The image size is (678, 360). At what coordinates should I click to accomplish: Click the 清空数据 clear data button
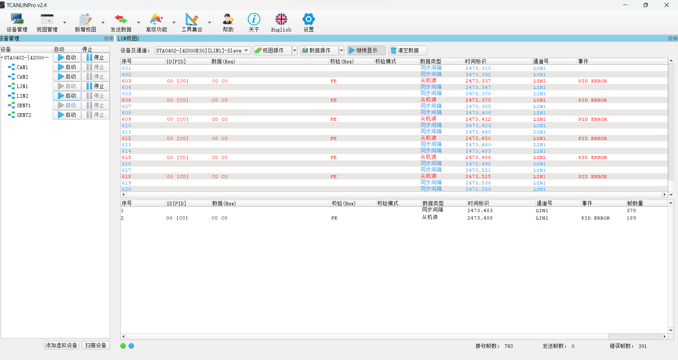pos(408,51)
